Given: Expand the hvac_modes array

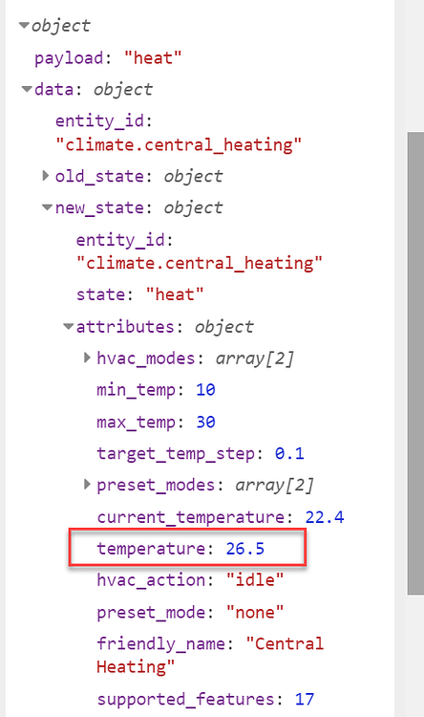Looking at the screenshot, I should [x=87, y=358].
